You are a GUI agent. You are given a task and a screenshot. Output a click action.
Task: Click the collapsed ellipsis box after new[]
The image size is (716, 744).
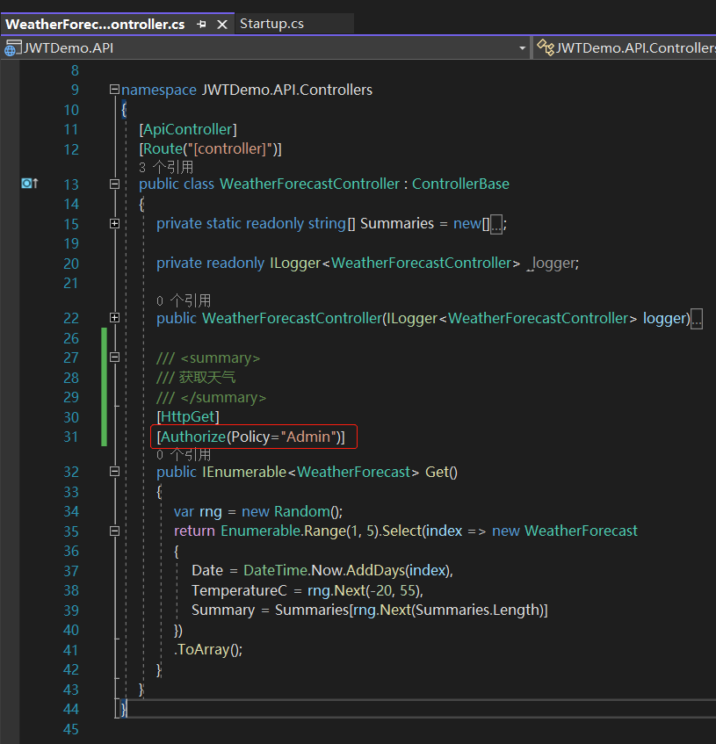coord(496,225)
